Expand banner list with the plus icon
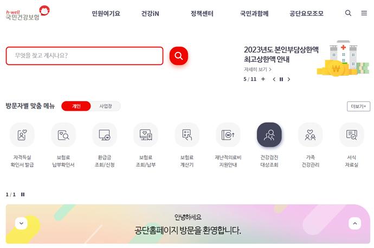The height and width of the screenshot is (248, 374). point(263,79)
